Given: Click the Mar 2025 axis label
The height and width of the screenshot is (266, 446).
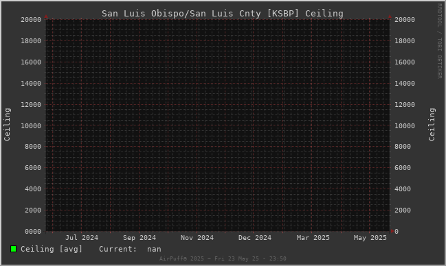Looking at the screenshot, I should pyautogui.click(x=313, y=238).
